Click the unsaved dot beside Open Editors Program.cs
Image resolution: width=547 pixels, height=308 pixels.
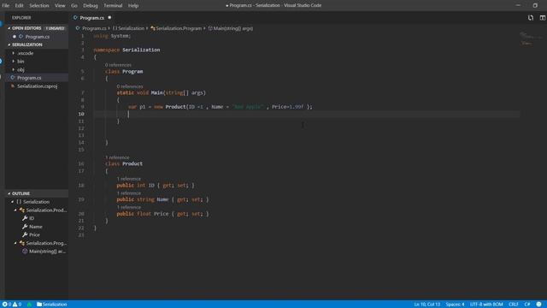(x=15, y=36)
